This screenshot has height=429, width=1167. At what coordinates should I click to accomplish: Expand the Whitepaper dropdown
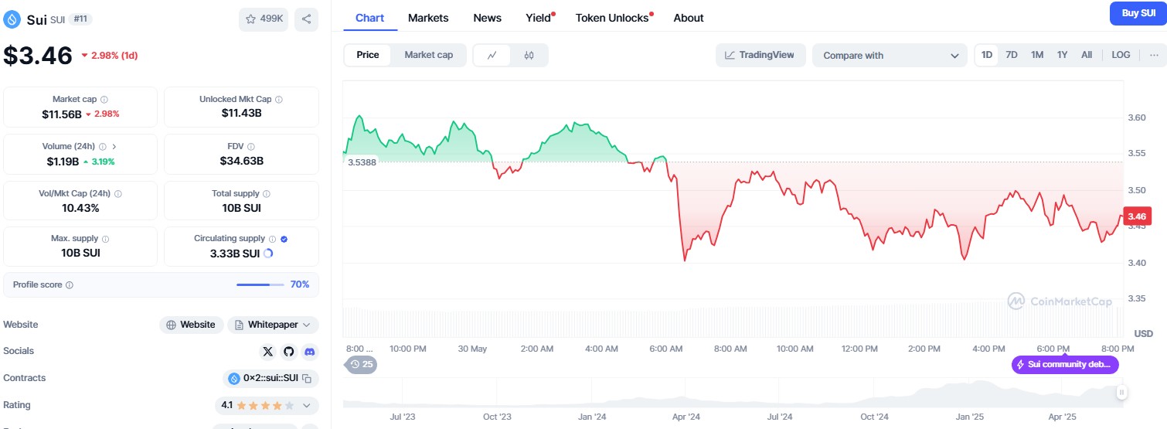273,325
